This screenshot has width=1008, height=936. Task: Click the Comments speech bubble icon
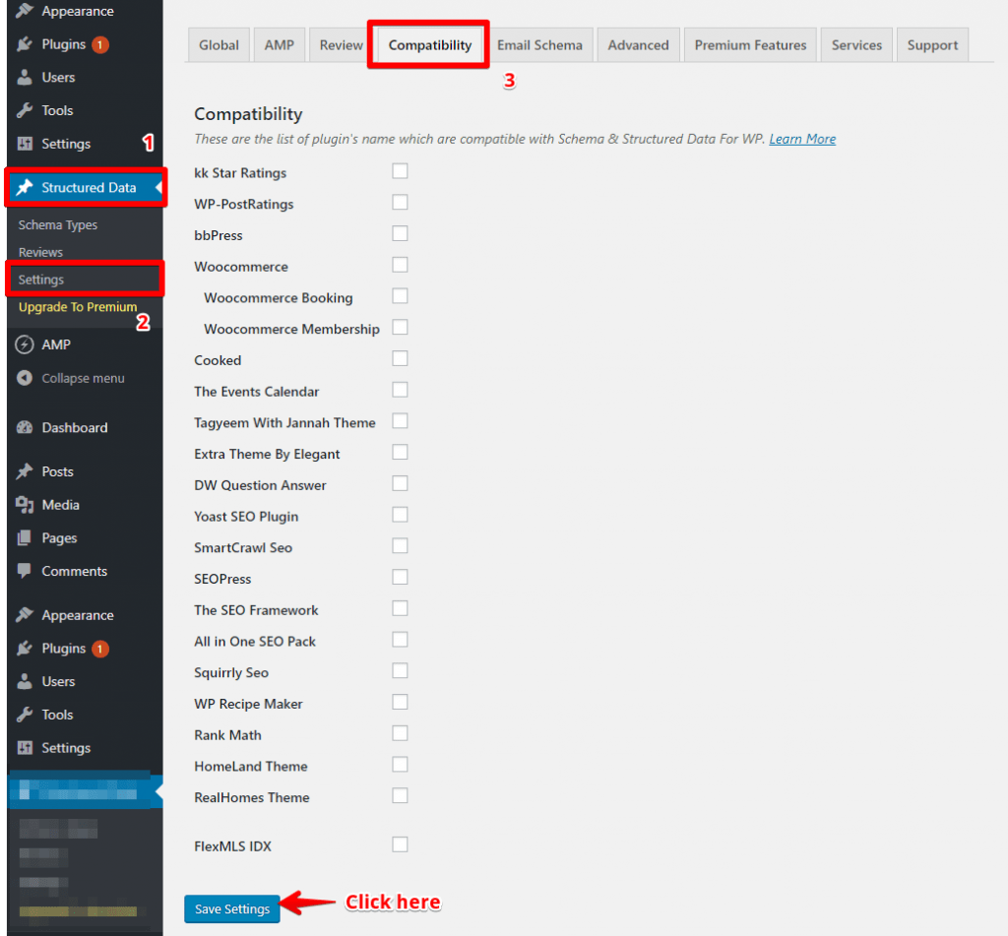(25, 571)
